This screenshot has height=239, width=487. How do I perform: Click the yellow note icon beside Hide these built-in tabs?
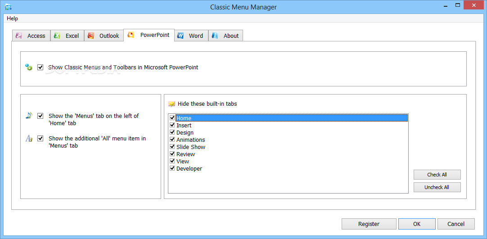[x=171, y=104]
